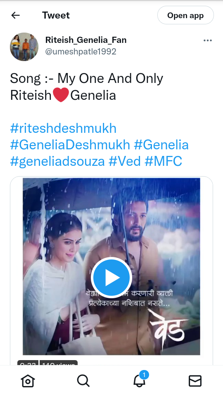Open the Search magnifier icon
Viewport: 223px width, 396px height.
coord(83,381)
